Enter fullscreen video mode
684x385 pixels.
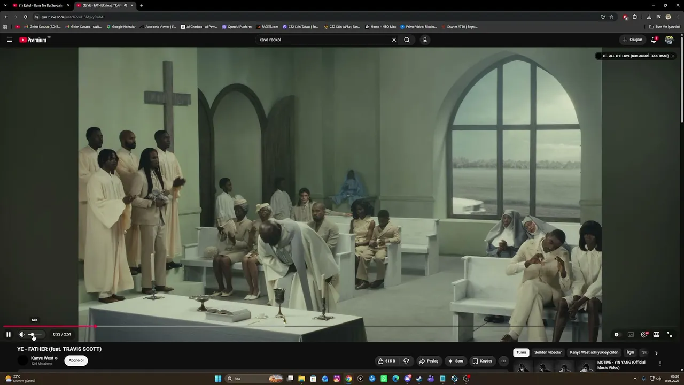coord(669,335)
